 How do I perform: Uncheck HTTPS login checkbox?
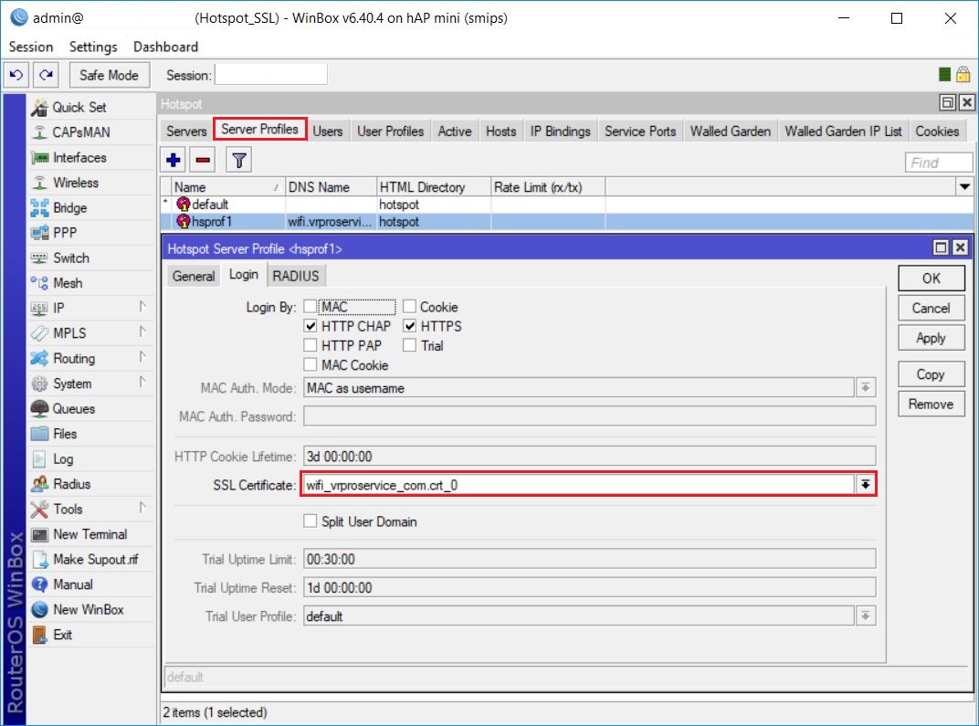[409, 326]
